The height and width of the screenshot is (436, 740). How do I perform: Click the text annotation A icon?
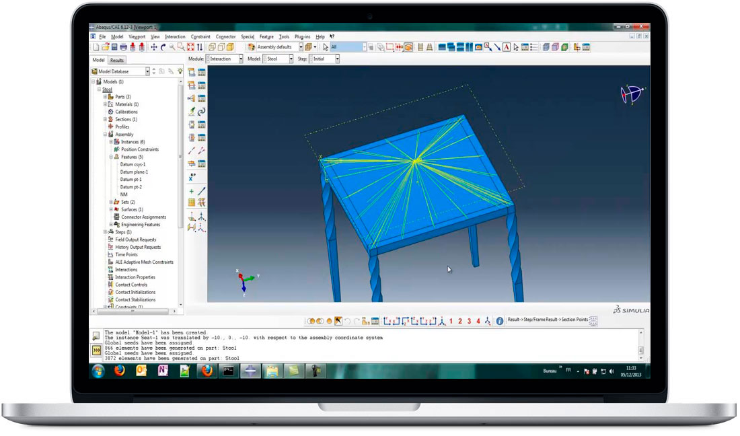[507, 47]
